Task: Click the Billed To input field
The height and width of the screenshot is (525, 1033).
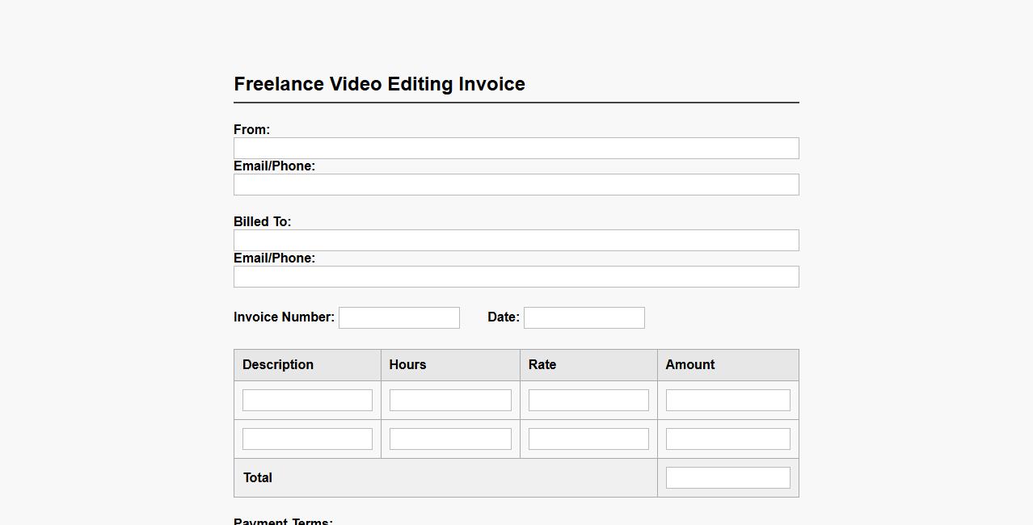Action: [516, 240]
